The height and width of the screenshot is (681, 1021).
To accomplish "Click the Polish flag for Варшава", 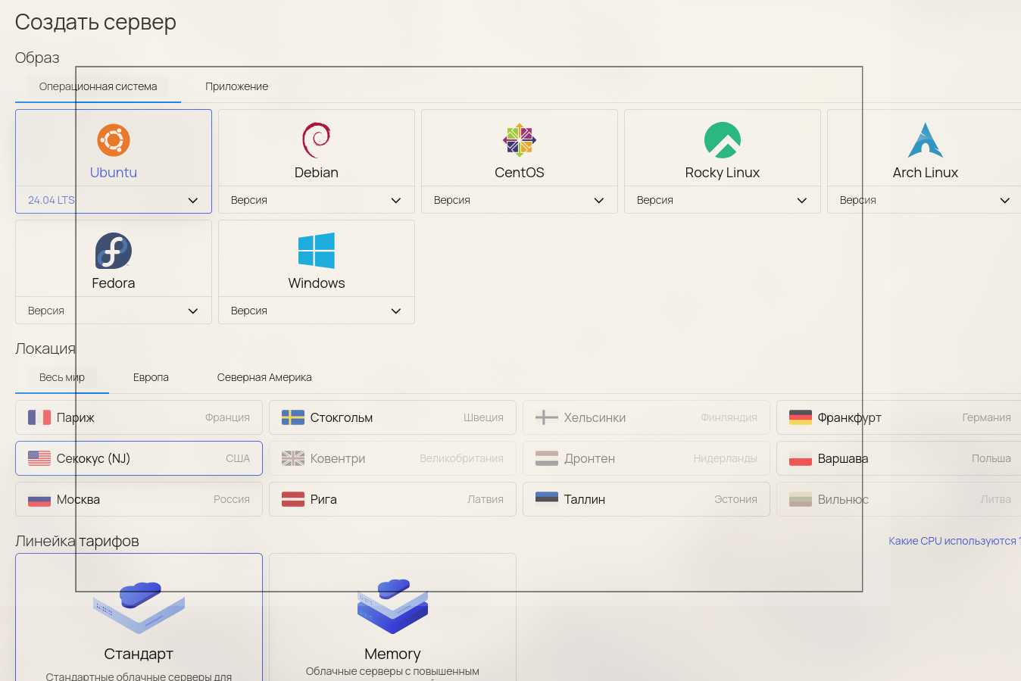I will (801, 458).
